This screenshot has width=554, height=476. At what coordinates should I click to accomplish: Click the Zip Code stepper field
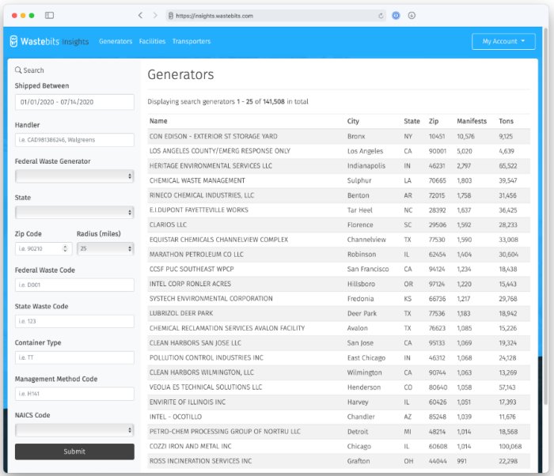[43, 248]
